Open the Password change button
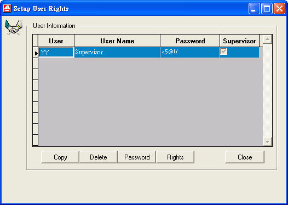Screen dimensions: 288x205 [137, 157]
